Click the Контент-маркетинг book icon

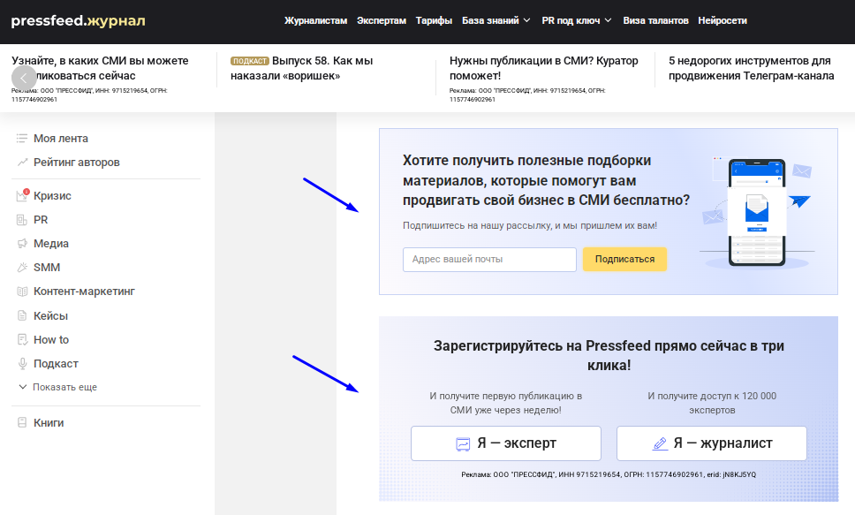22,292
